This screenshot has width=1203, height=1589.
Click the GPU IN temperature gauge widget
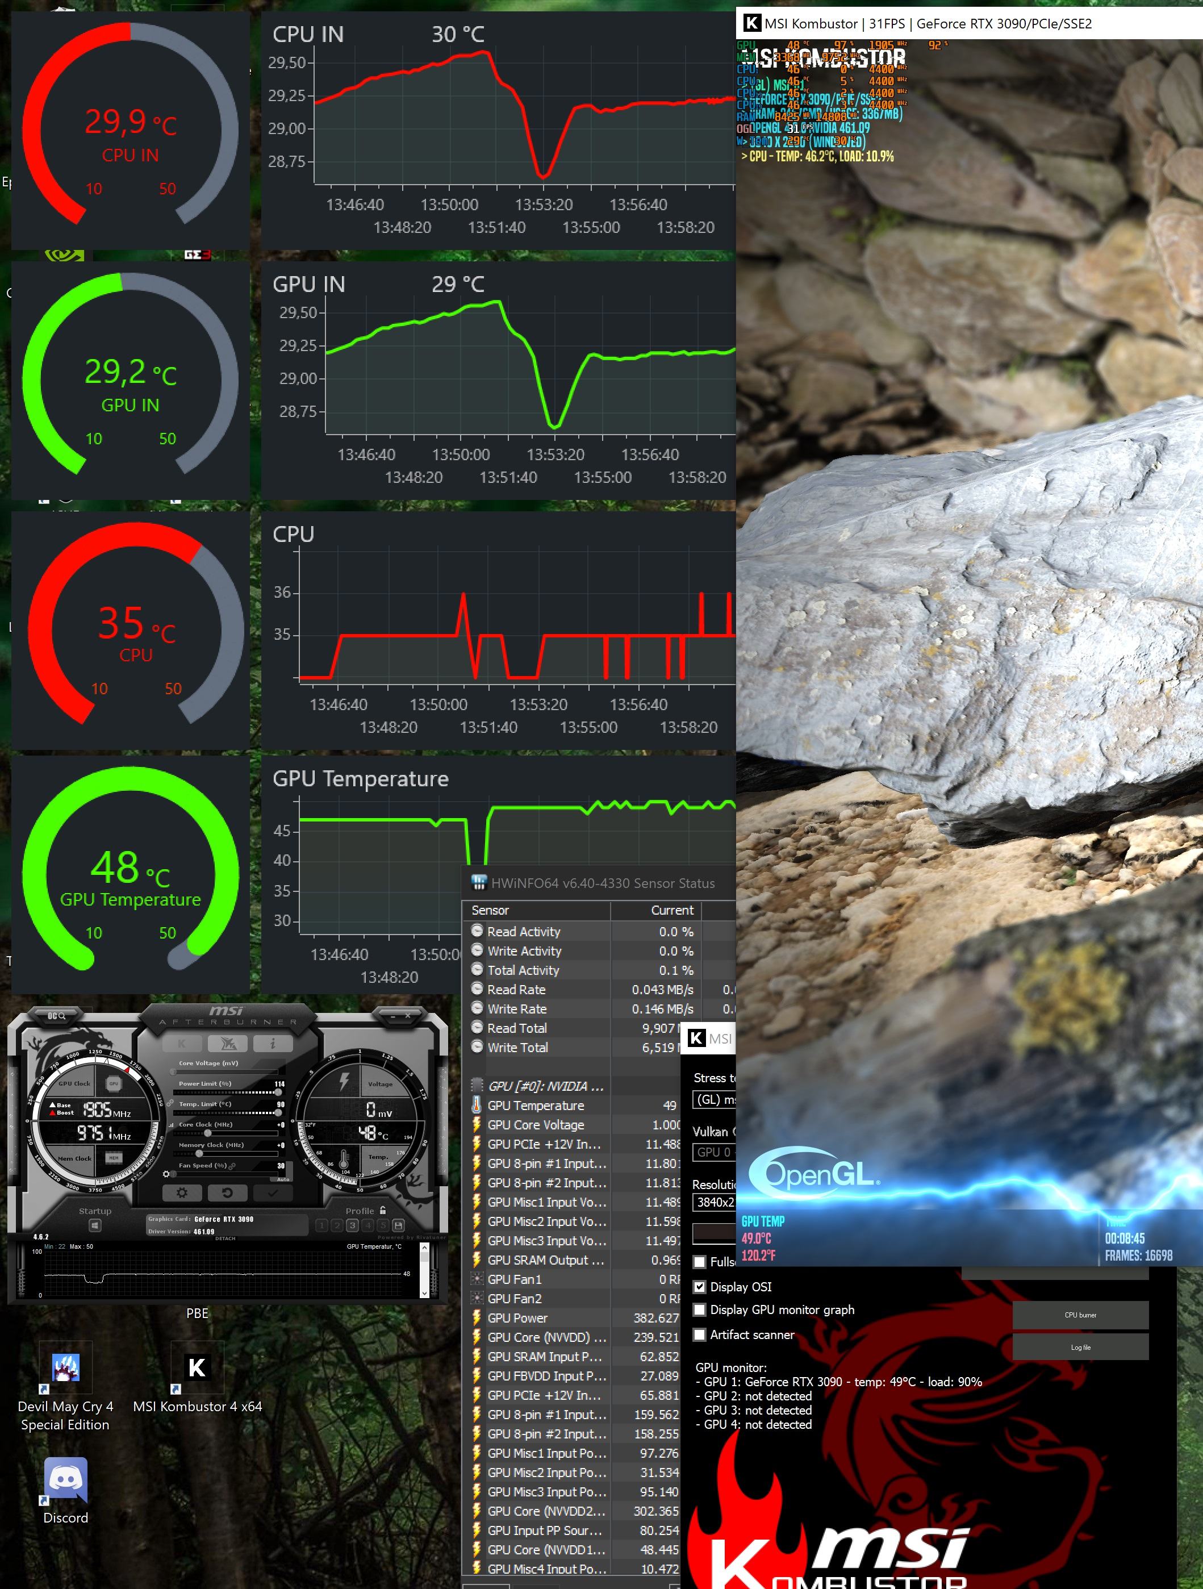click(130, 381)
